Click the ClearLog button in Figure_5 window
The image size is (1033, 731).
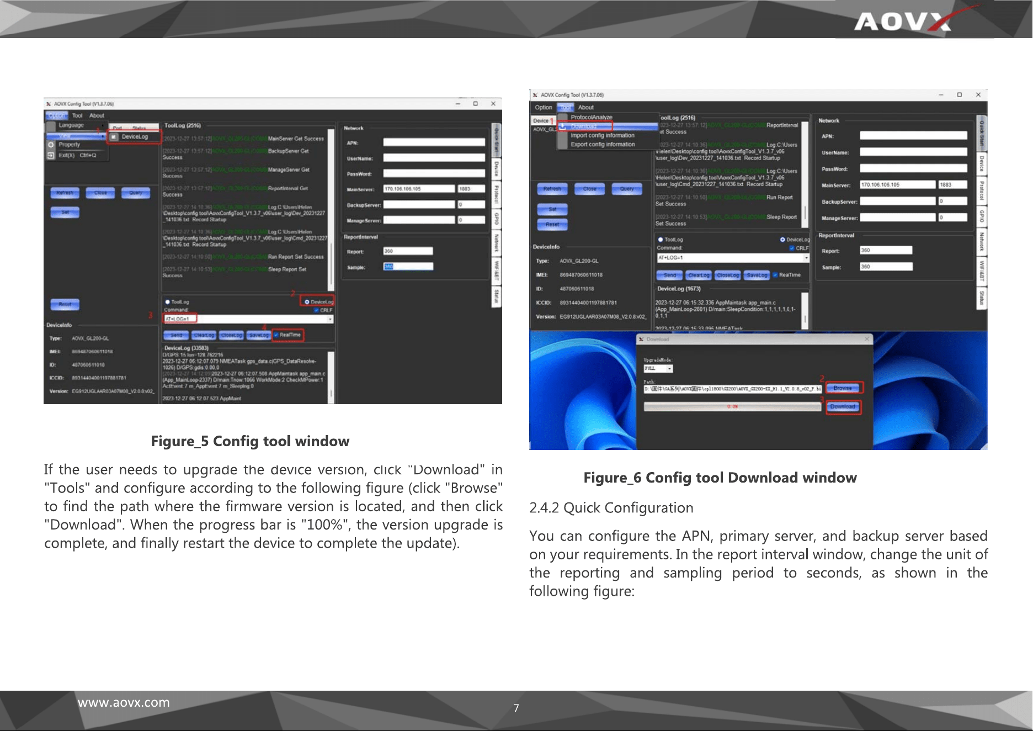click(x=204, y=335)
